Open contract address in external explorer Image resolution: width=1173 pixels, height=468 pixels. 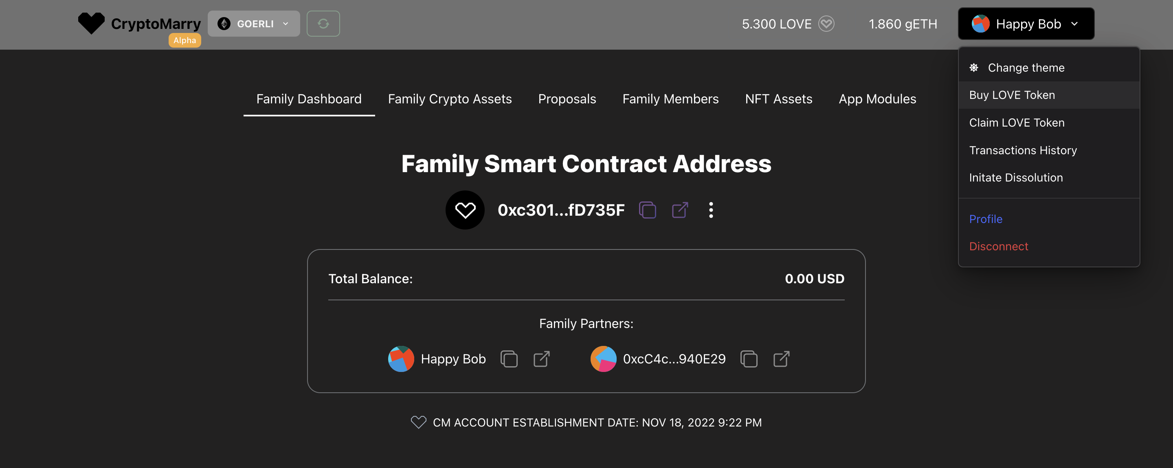680,210
